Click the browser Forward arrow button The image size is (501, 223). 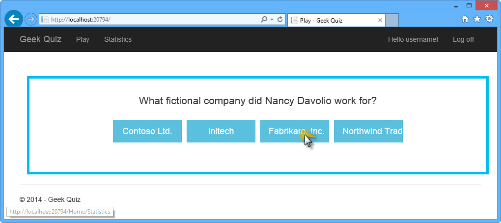click(30, 20)
